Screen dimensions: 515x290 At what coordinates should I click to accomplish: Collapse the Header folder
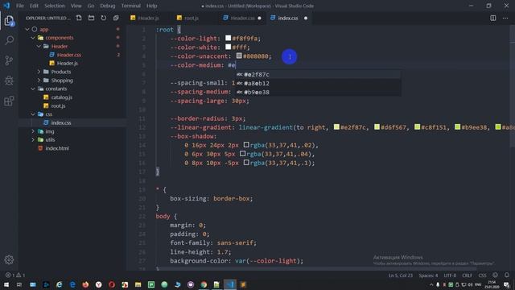[x=39, y=47]
